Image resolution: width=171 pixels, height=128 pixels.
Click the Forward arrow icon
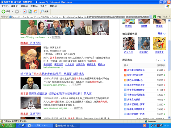click(17, 11)
